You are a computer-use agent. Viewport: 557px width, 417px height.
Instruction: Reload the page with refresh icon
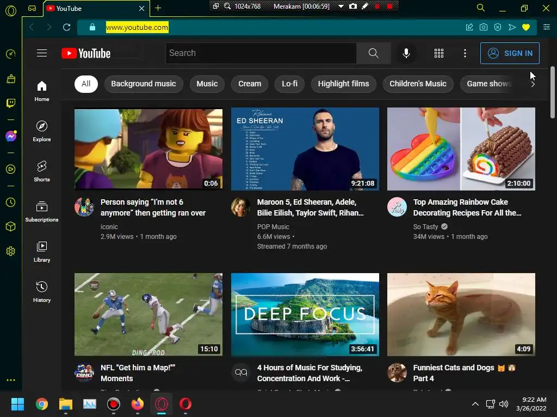[x=66, y=27]
